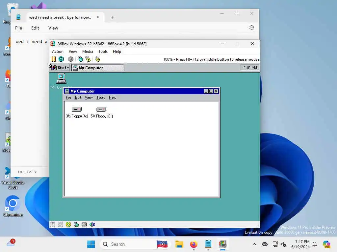Click Notepad text editing area
This screenshot has height=252, width=337.
pyautogui.click(x=30, y=103)
